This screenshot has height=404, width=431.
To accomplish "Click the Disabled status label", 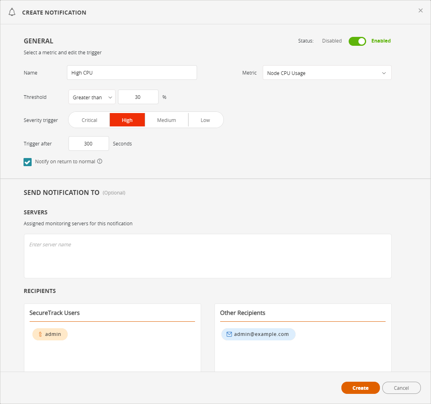I will [x=332, y=41].
